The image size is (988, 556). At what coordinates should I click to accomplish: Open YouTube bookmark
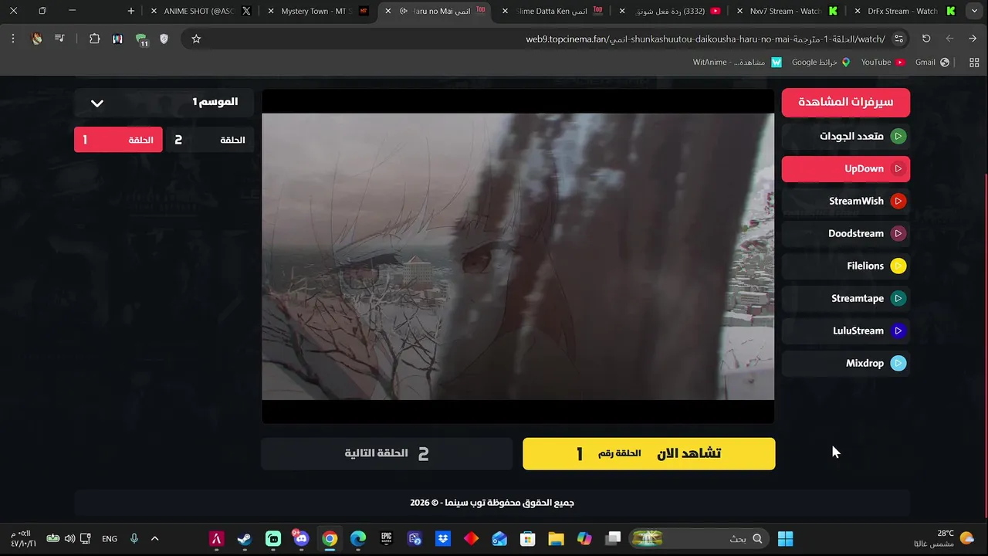coord(883,63)
